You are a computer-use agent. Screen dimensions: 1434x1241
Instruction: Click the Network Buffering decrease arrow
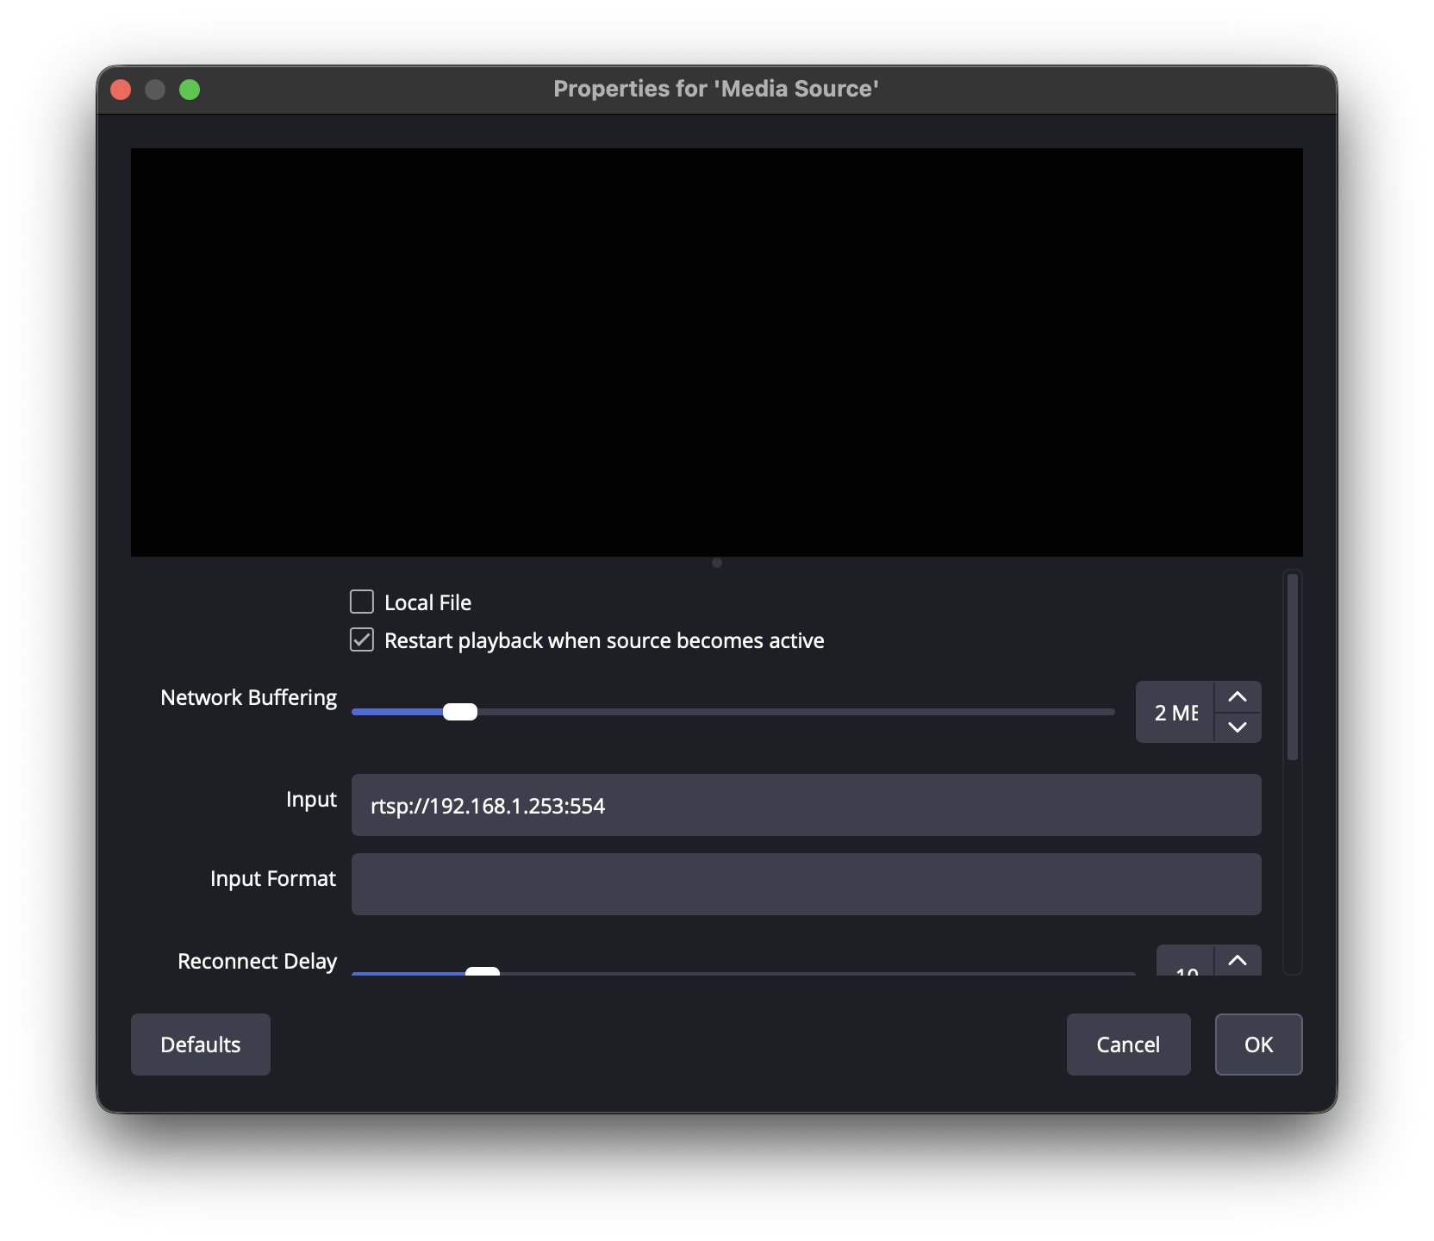(x=1238, y=727)
